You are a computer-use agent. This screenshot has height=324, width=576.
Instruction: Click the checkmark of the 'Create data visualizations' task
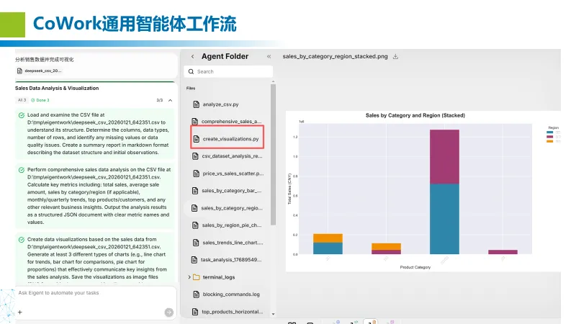pos(22,240)
